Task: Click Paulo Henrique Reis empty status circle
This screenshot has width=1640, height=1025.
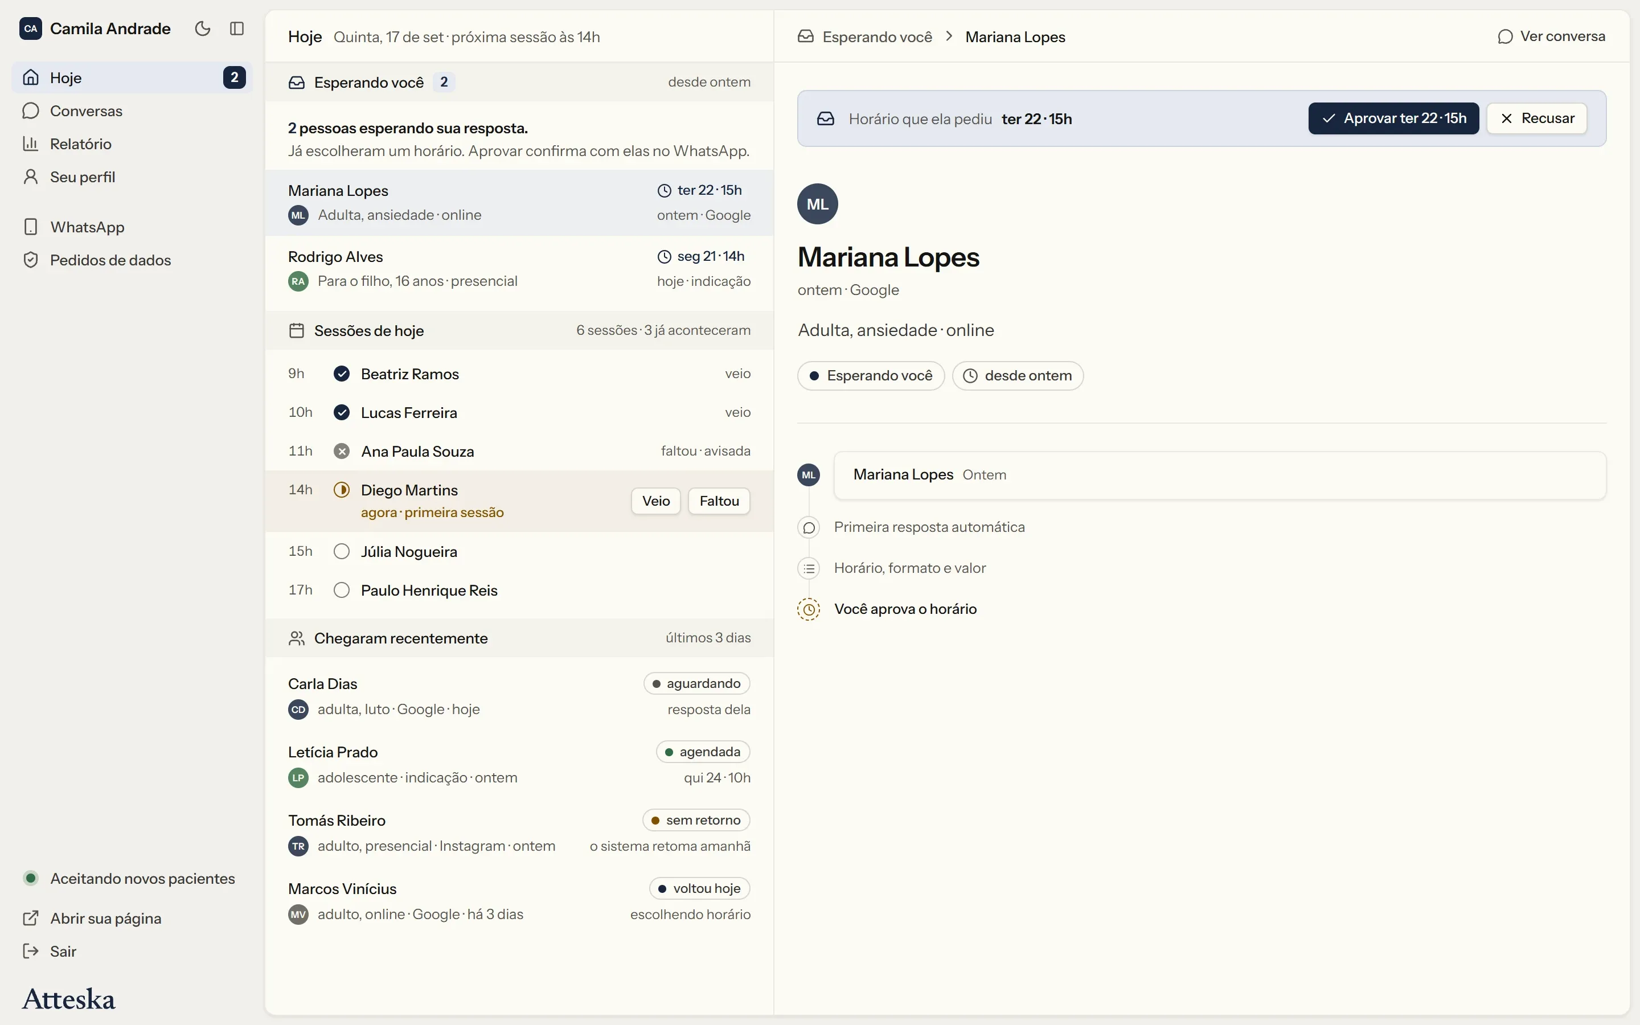Action: (342, 590)
